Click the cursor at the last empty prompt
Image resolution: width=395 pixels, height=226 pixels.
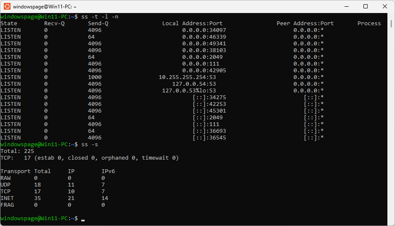click(x=83, y=218)
